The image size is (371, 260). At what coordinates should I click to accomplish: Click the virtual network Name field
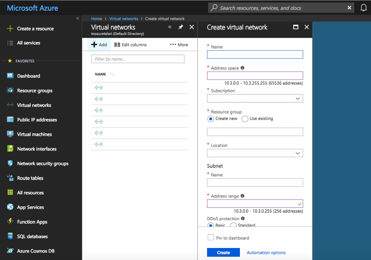tap(255, 54)
